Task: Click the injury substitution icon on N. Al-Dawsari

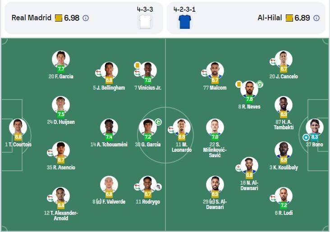Action: tap(238, 168)
